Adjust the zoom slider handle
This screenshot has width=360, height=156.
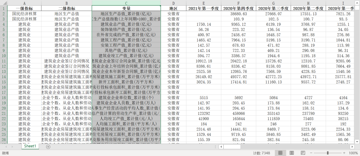[328, 153]
